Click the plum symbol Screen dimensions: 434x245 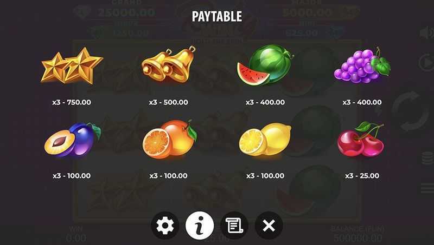tap(73, 140)
